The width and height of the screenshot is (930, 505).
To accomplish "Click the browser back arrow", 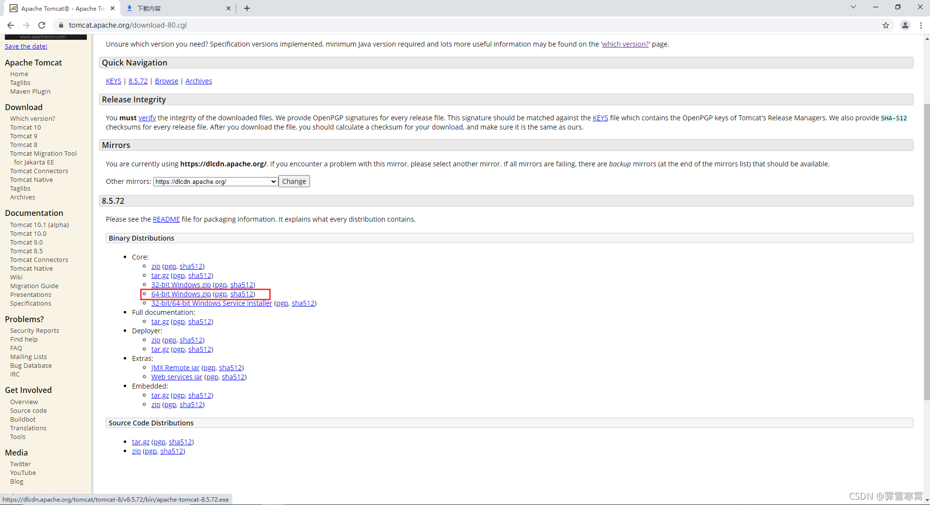I will (x=10, y=25).
